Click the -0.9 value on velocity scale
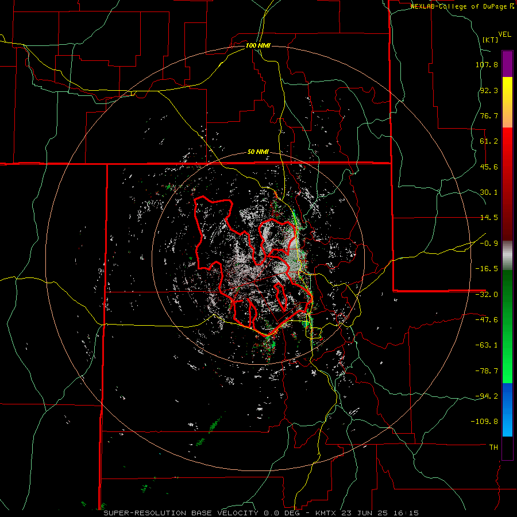517x517 pixels. (x=489, y=244)
